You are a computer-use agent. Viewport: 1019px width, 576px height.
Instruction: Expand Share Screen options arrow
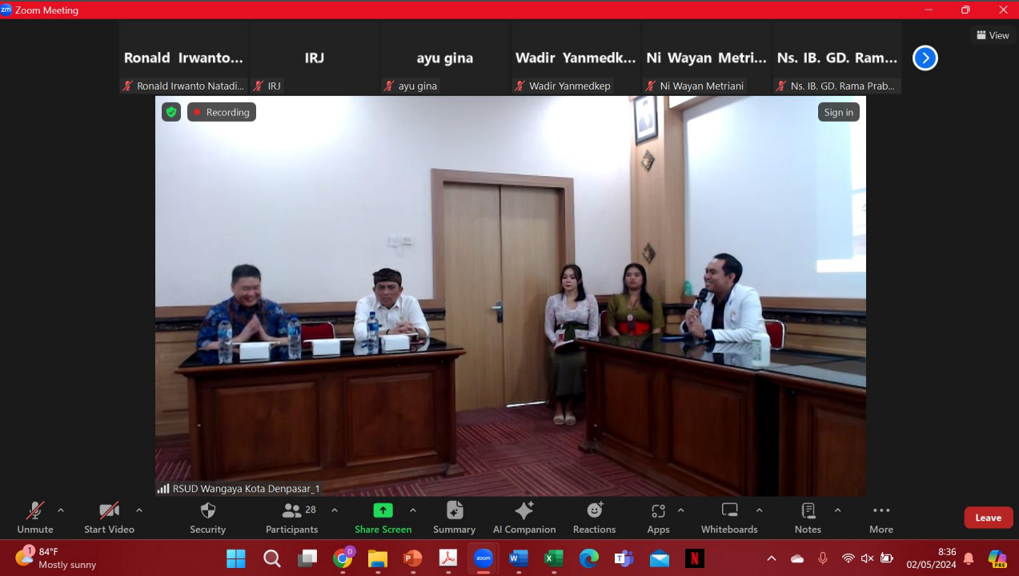click(413, 510)
